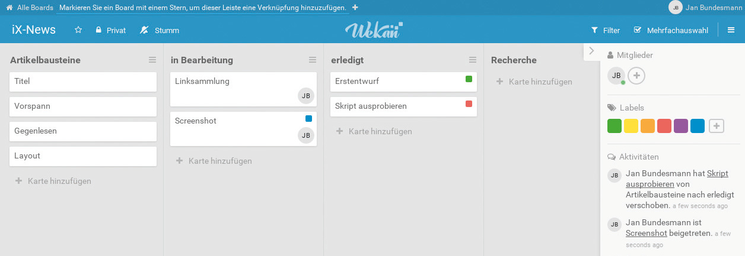745x256 pixels.
Task: Open the in Bearbeitung list menu
Action: click(313, 60)
